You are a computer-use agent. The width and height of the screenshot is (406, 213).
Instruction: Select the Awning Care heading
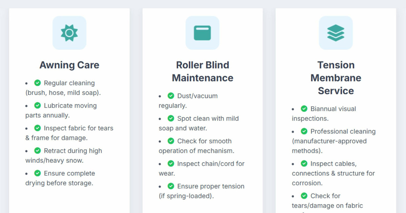[x=69, y=65]
